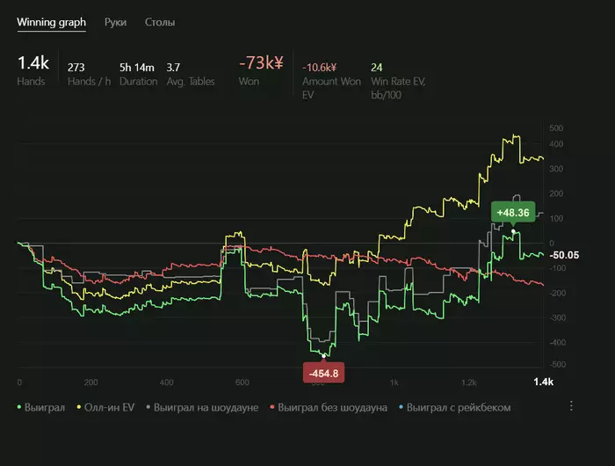Switch to the Winning graph tab
The image size is (615, 466).
click(x=51, y=22)
